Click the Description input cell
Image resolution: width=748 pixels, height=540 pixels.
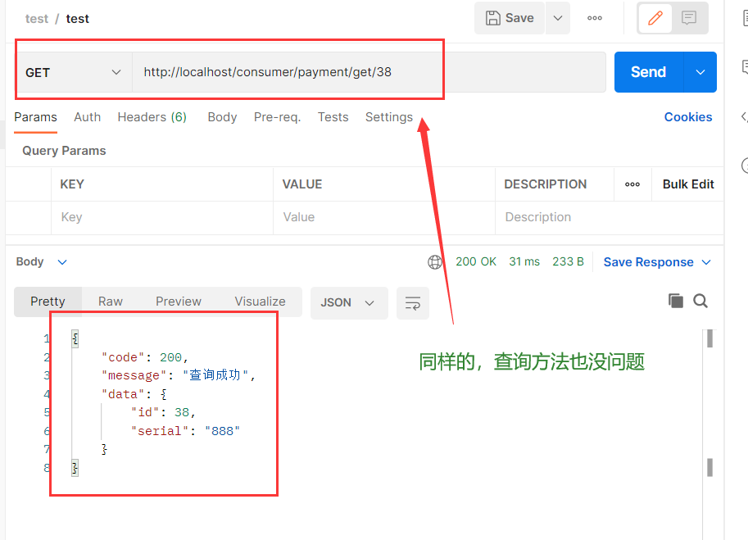click(610, 217)
